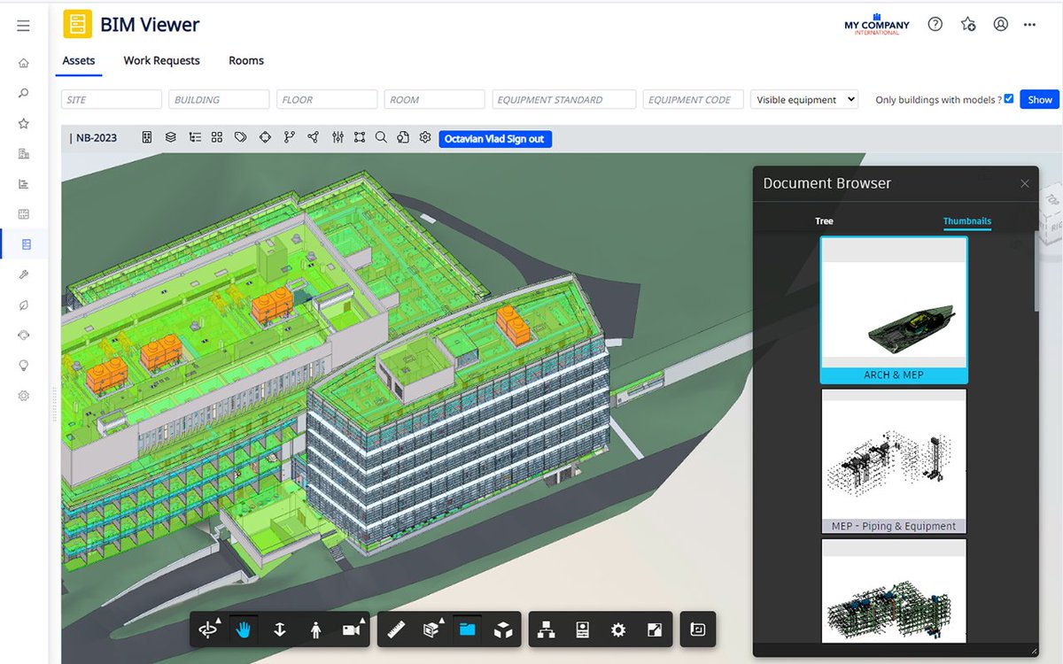
Task: Select the Orbit tool in bottom toolbar
Action: [x=209, y=629]
